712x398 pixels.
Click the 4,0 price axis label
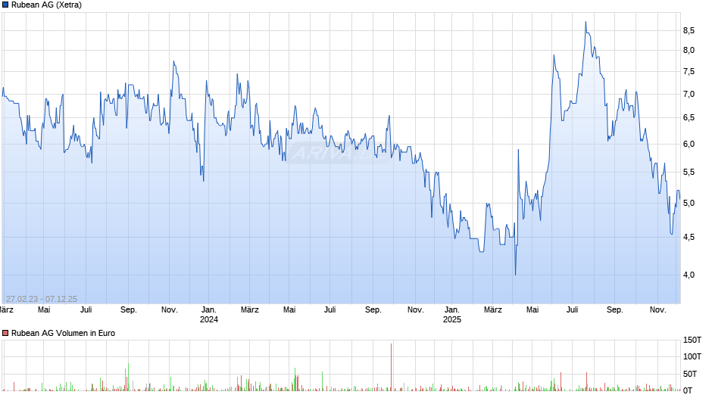coord(689,275)
